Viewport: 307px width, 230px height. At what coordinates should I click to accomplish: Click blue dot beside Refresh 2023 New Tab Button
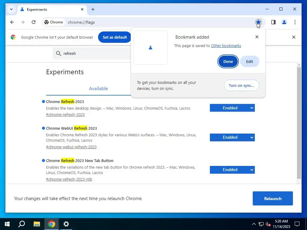pos(43,161)
